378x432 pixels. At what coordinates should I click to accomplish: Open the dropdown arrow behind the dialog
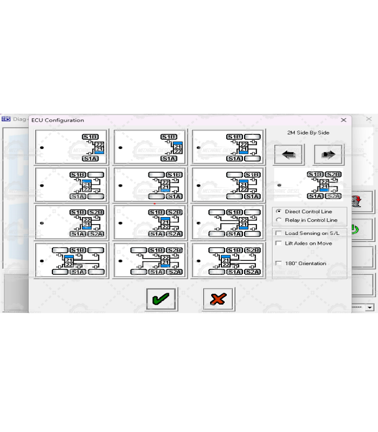[x=369, y=307]
